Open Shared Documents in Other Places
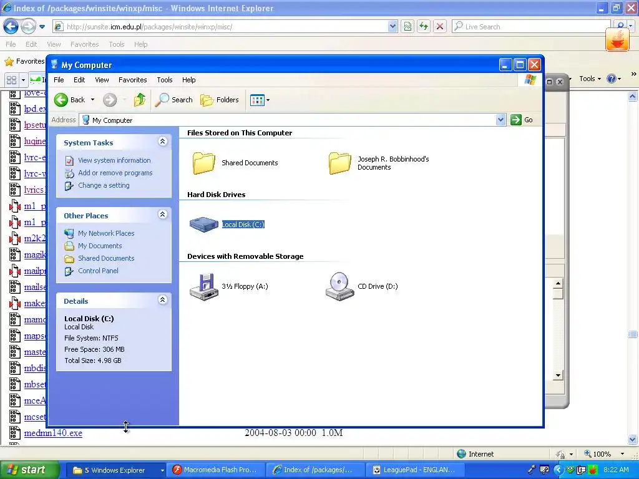 106,258
